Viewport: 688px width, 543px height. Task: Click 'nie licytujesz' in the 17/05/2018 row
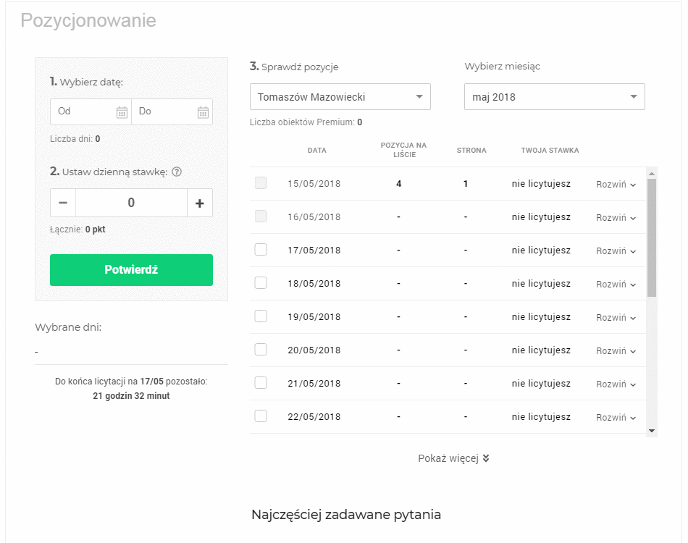point(541,251)
